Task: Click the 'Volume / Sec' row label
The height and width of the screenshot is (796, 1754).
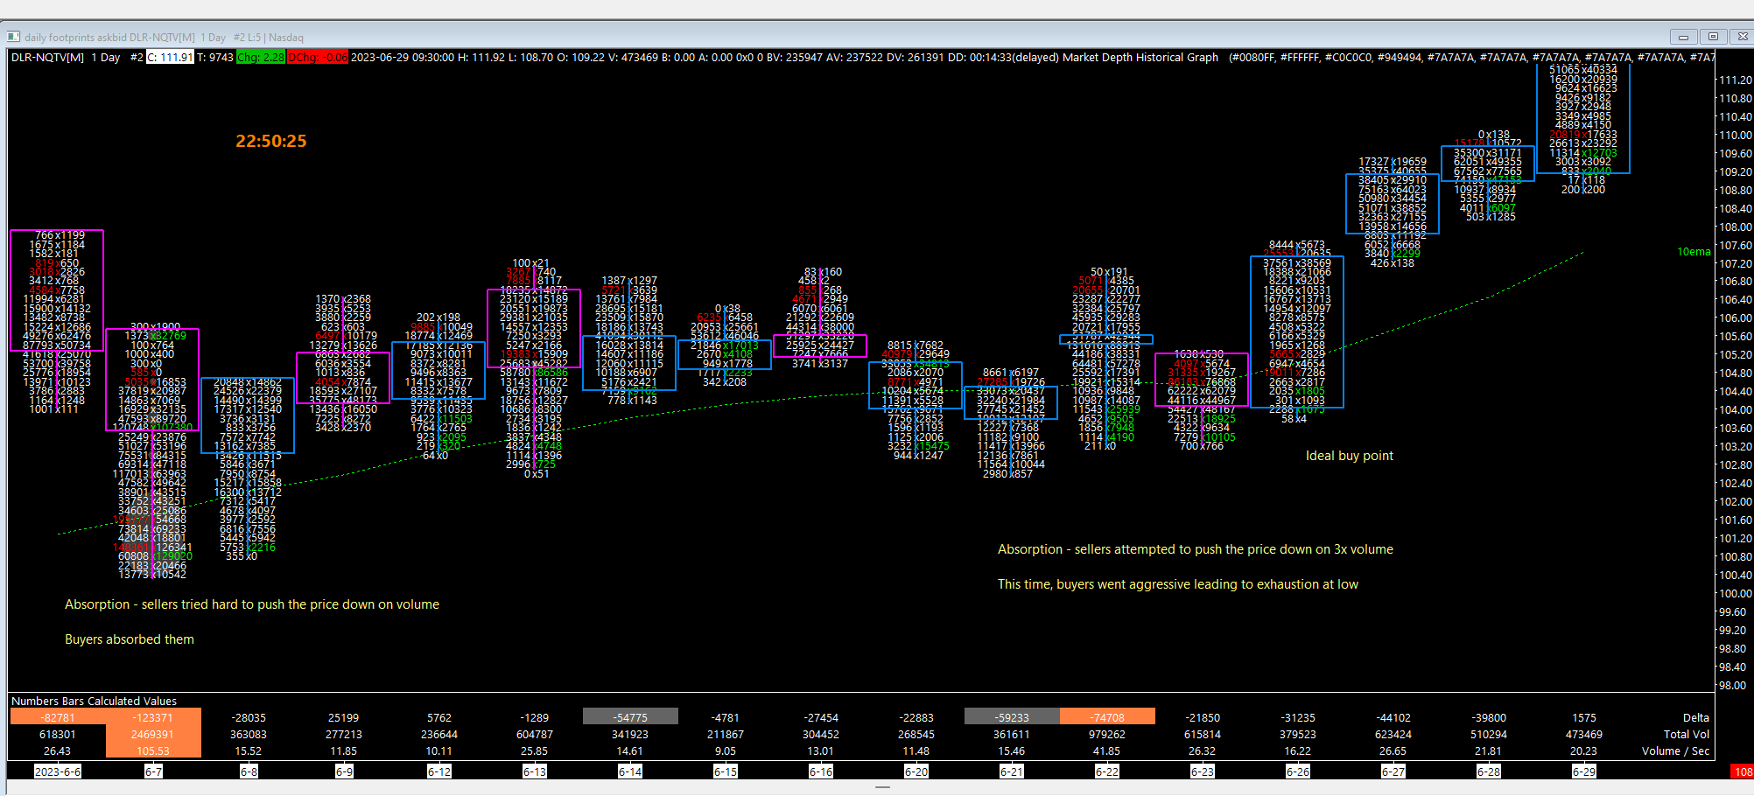Action: (x=1675, y=751)
